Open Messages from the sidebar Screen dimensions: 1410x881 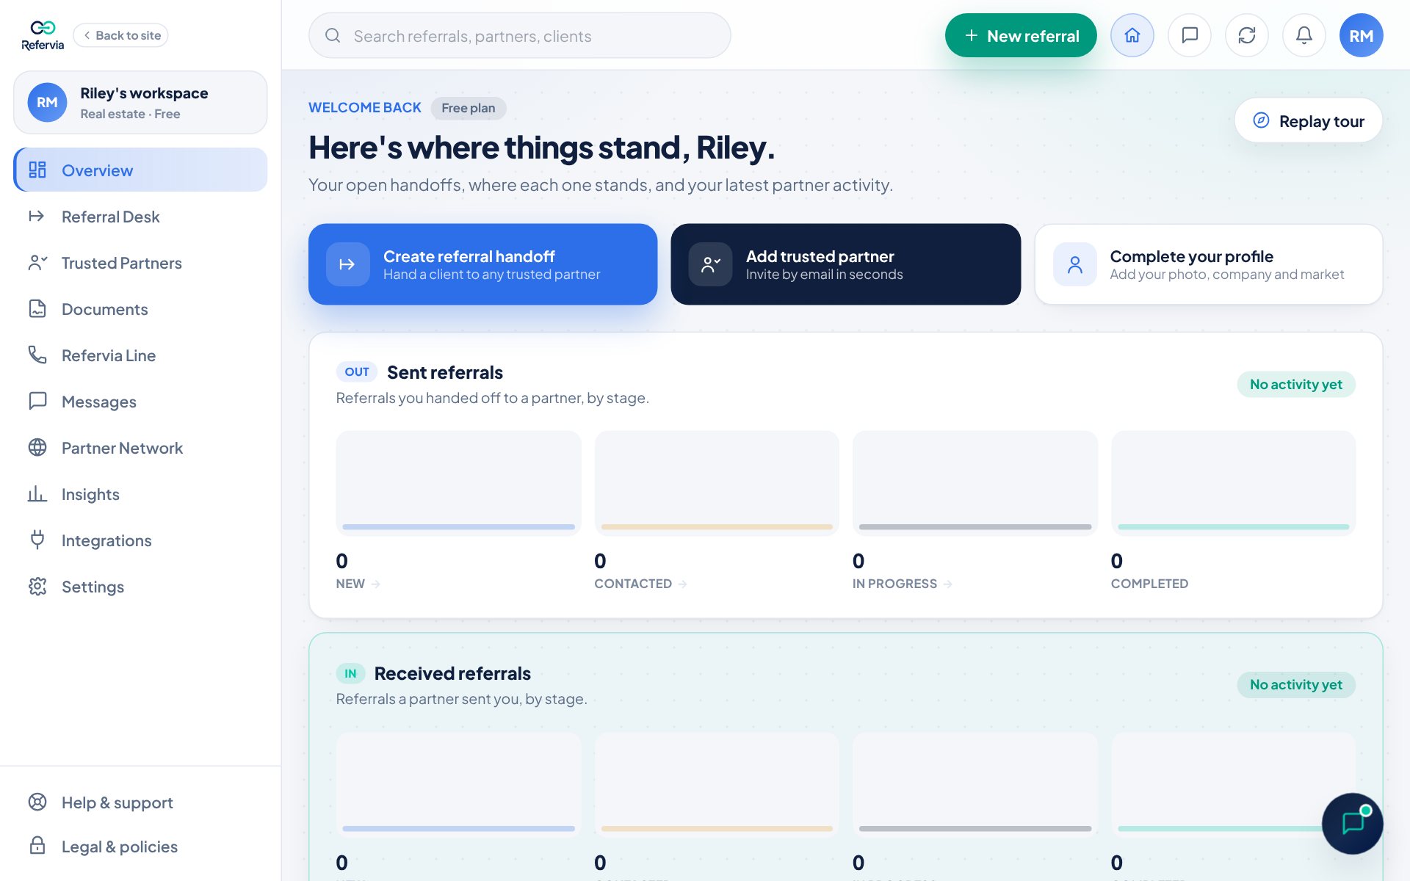(140, 401)
